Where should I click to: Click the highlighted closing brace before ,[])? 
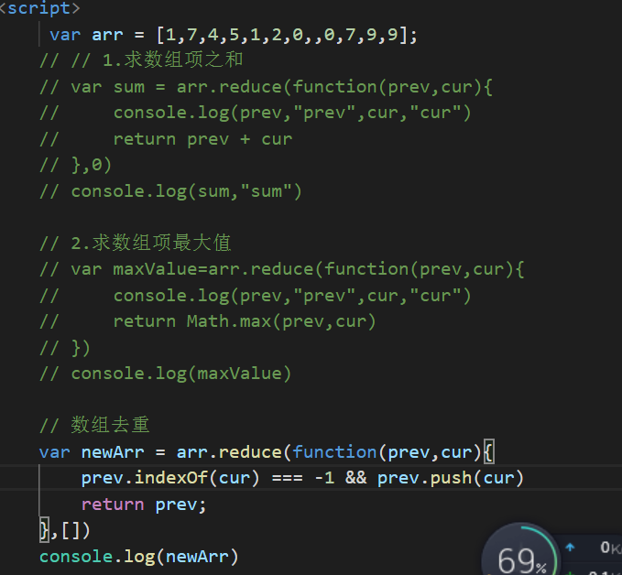44,530
